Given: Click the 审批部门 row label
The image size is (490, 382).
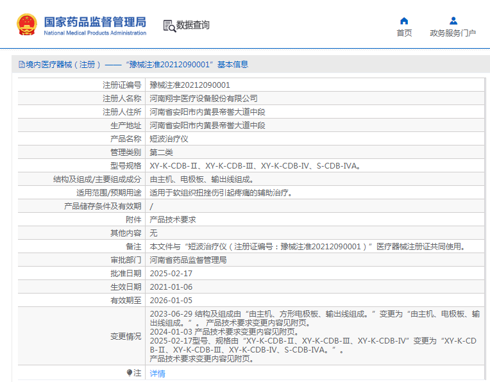Looking at the screenshot, I should (126, 260).
